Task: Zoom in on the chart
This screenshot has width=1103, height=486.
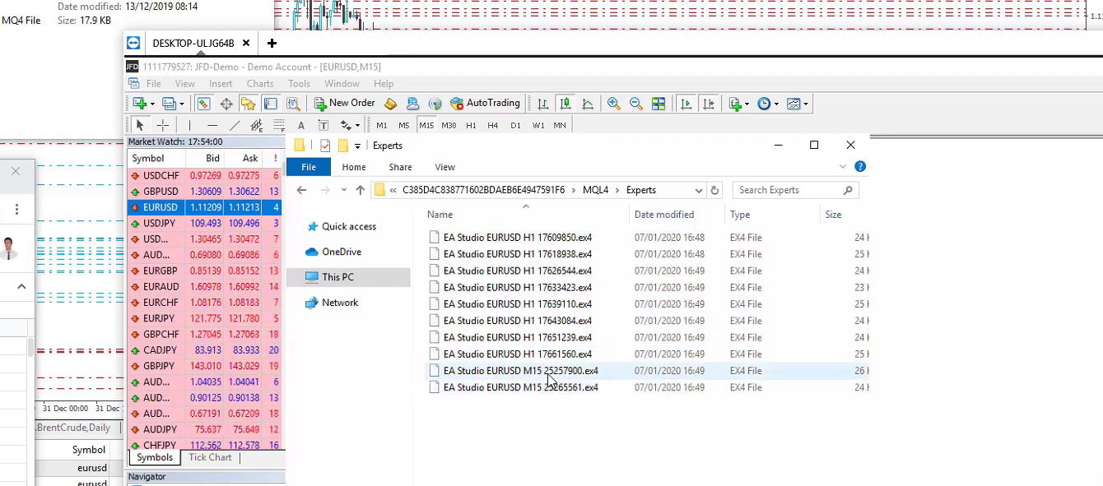Action: (x=613, y=103)
